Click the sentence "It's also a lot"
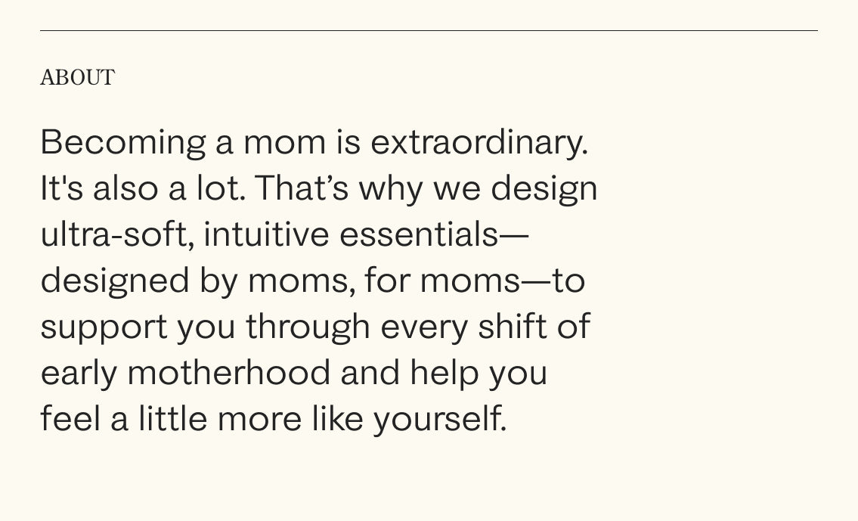858x521 pixels. 142,189
